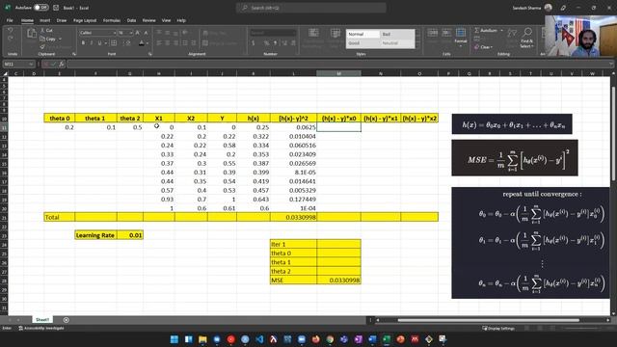
Task: Open the Font Color dropdown arrow
Action: [148, 42]
